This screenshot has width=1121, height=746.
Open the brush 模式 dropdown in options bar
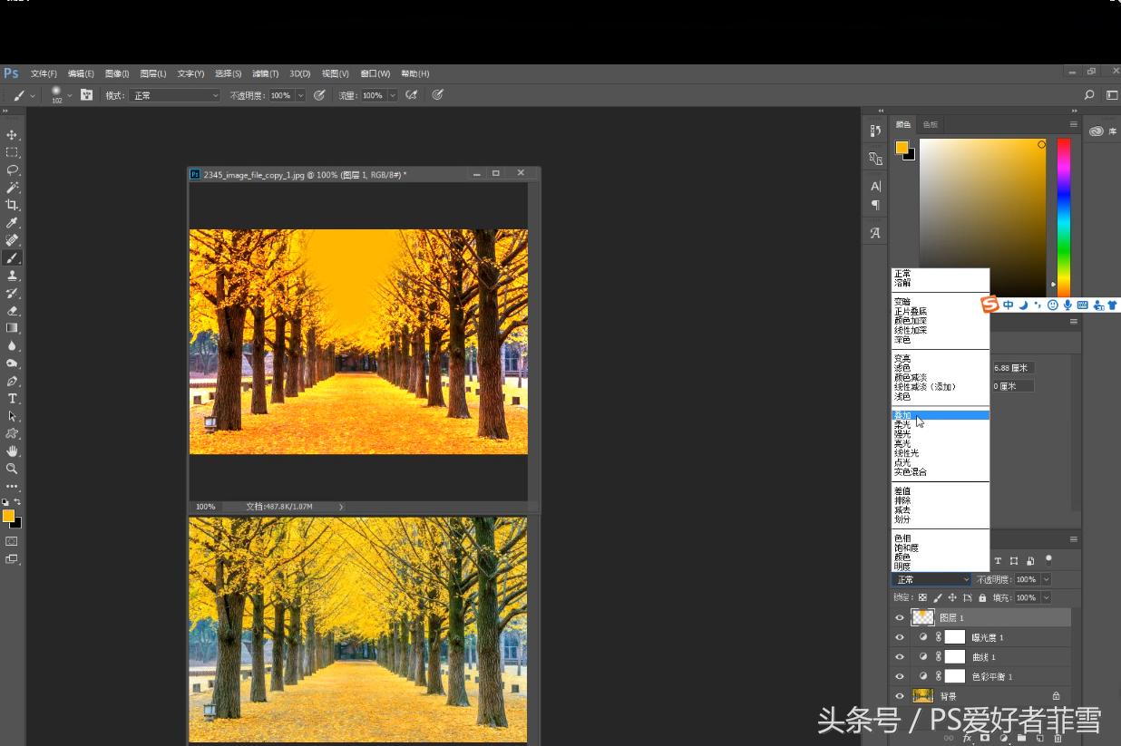[x=174, y=95]
